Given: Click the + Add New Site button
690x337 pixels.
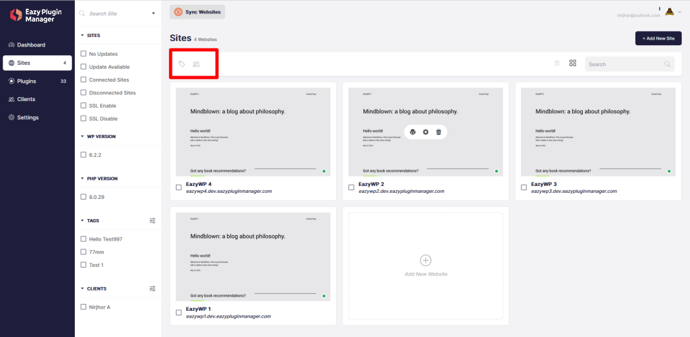Looking at the screenshot, I should [x=658, y=38].
